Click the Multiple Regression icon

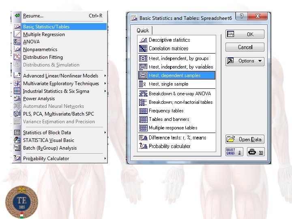point(17,34)
